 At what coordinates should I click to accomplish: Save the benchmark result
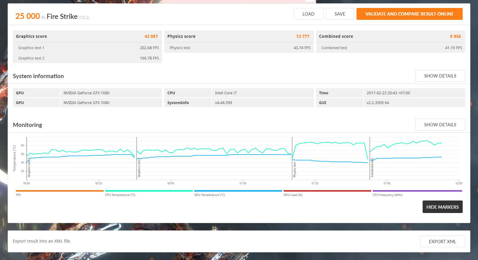[x=340, y=14]
